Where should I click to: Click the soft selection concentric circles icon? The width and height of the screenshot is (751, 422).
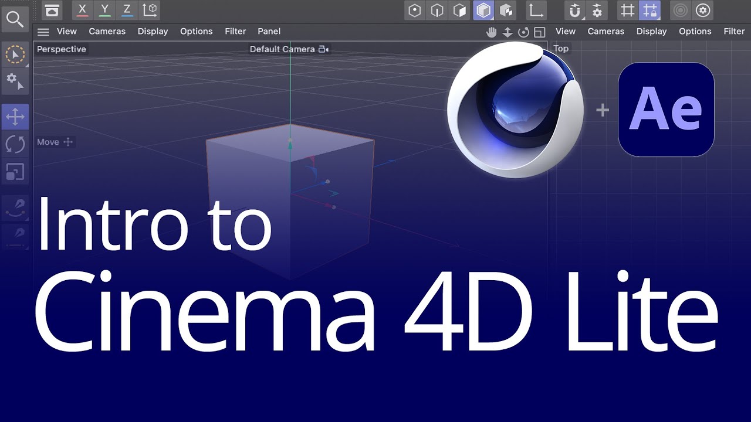(x=681, y=11)
